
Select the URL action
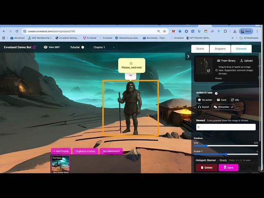click(235, 100)
